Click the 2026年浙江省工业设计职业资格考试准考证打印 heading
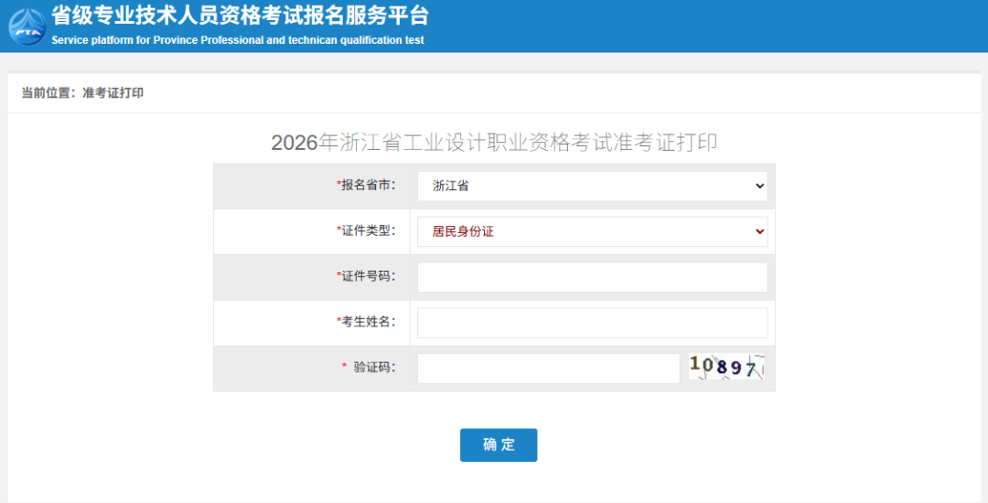This screenshot has width=988, height=503. (494, 143)
